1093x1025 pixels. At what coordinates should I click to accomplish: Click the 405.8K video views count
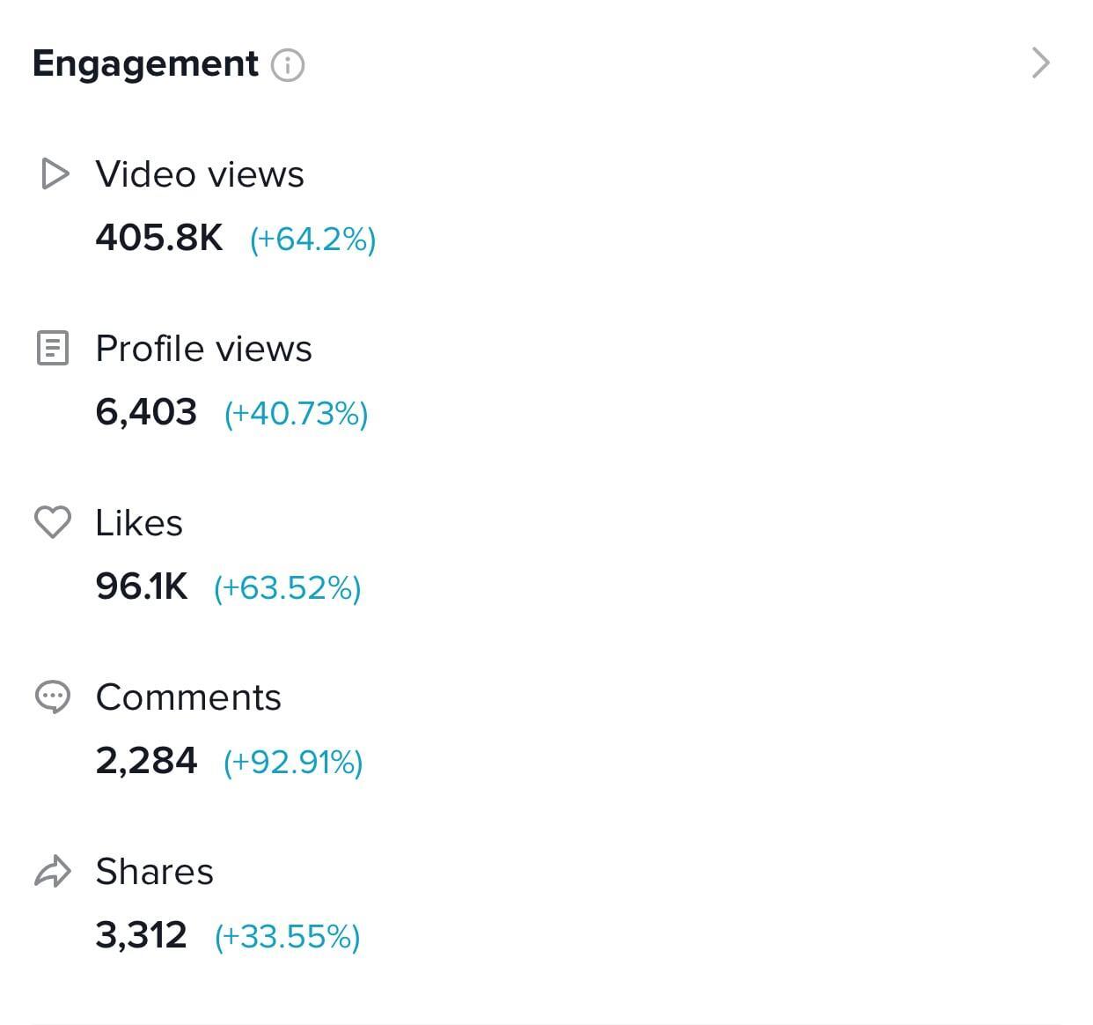tap(159, 238)
